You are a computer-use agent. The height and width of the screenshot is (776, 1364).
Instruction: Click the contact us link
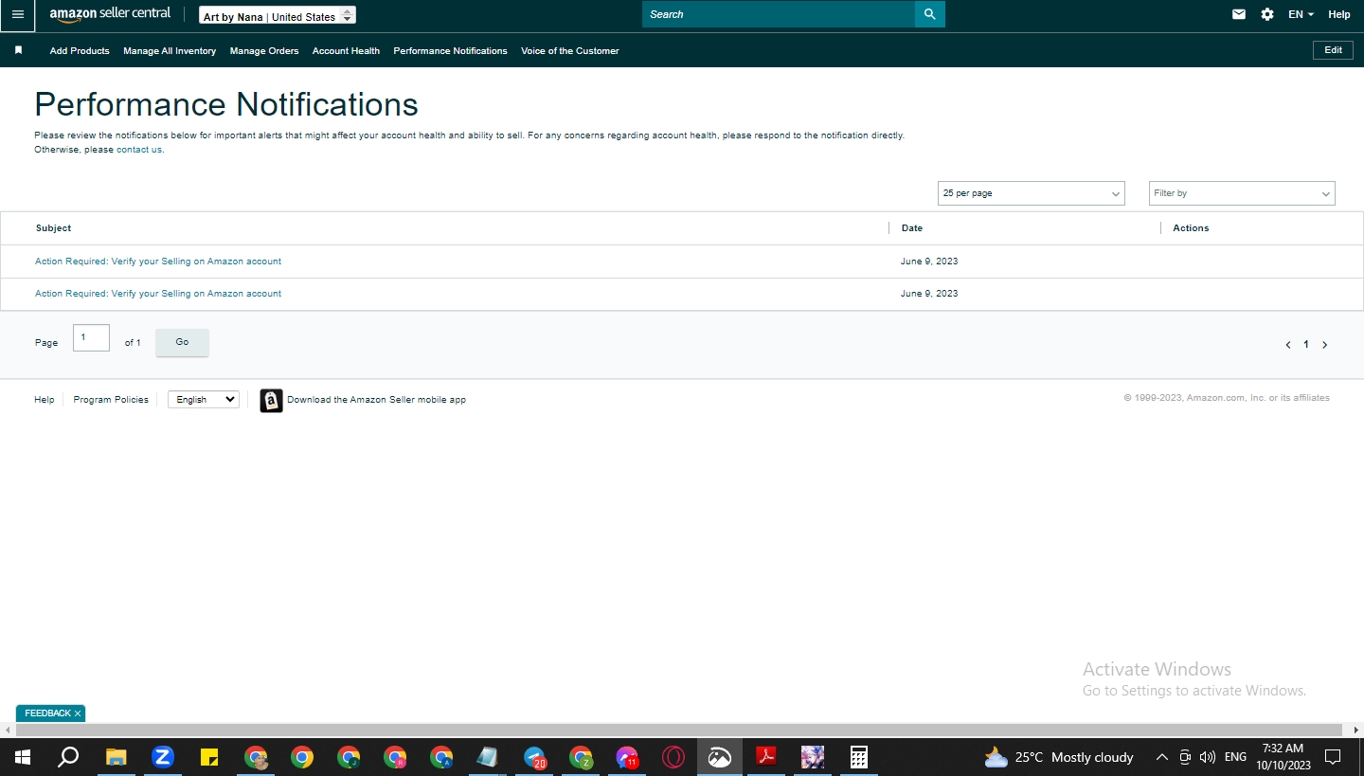click(138, 150)
